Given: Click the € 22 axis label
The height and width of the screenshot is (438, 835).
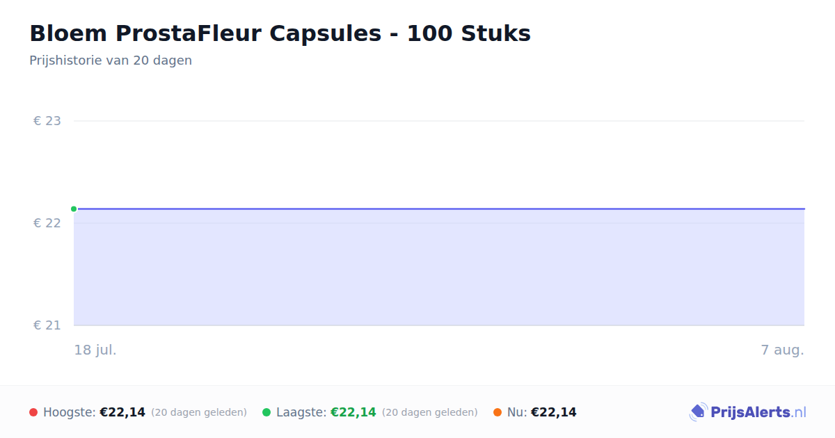Looking at the screenshot, I should point(47,223).
